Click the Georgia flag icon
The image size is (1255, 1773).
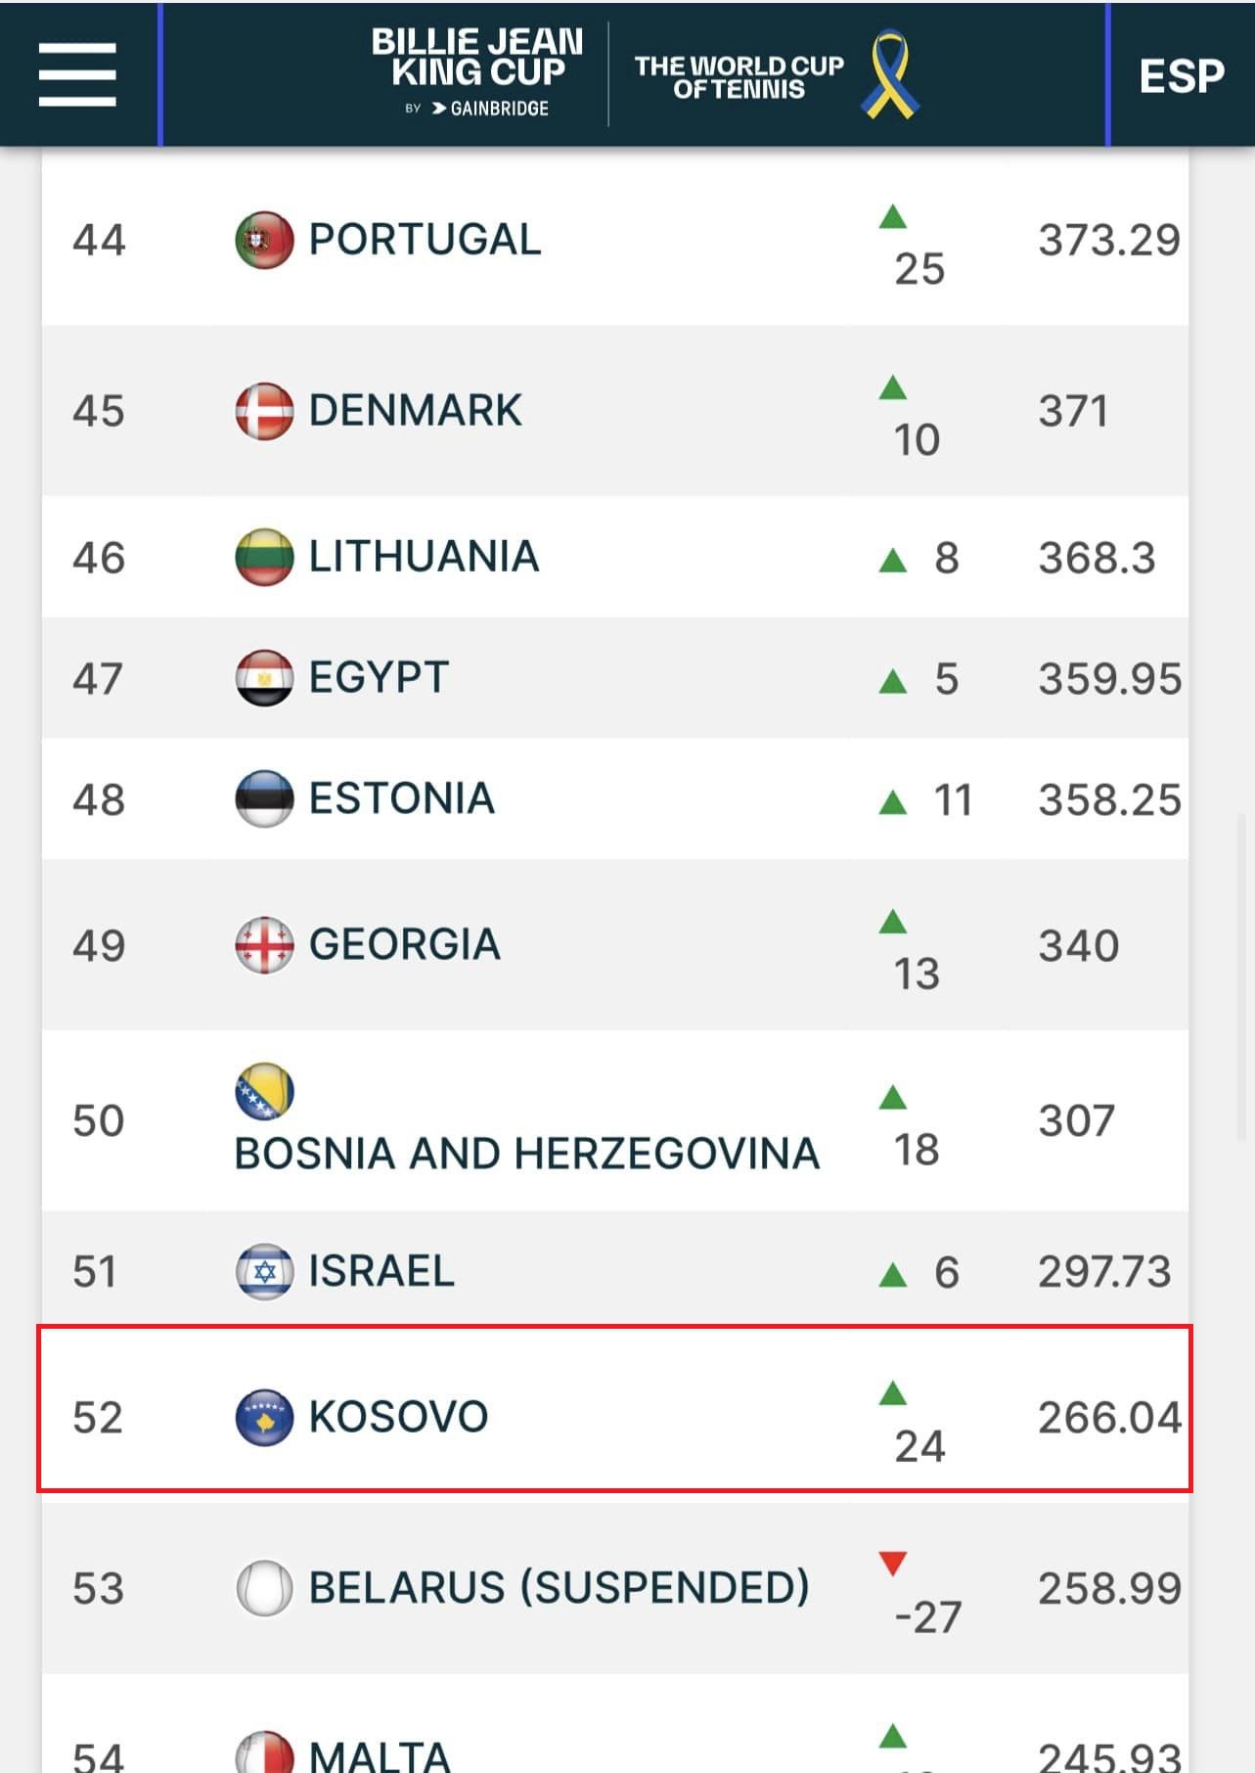pos(264,945)
